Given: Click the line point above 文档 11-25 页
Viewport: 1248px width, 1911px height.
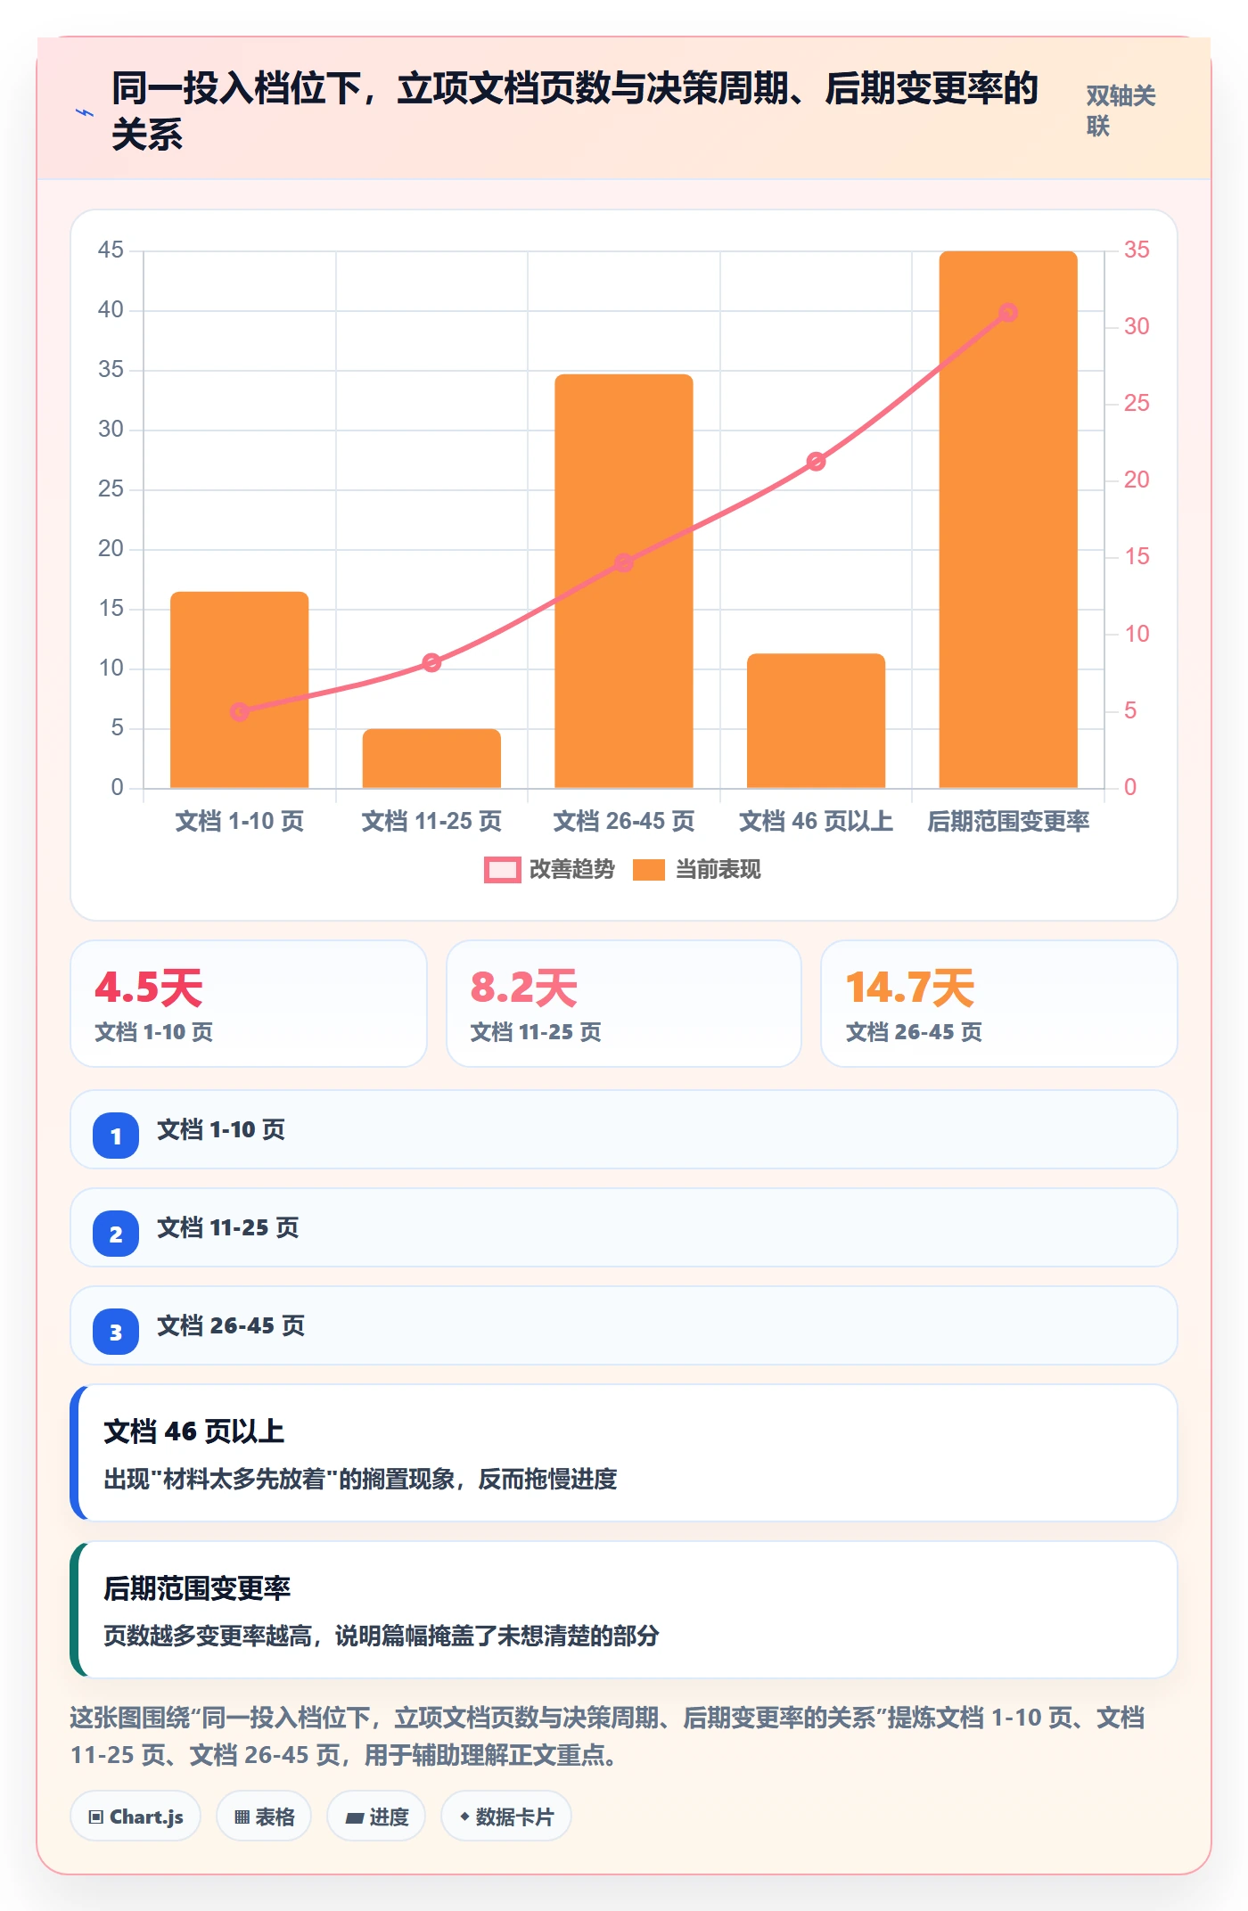Looking at the screenshot, I should pos(431,662).
